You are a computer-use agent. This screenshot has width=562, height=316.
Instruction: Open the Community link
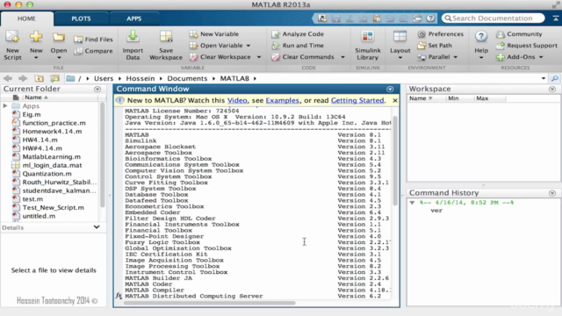519,34
